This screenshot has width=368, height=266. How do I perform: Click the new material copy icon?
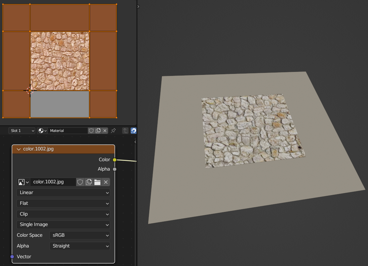tap(98, 131)
